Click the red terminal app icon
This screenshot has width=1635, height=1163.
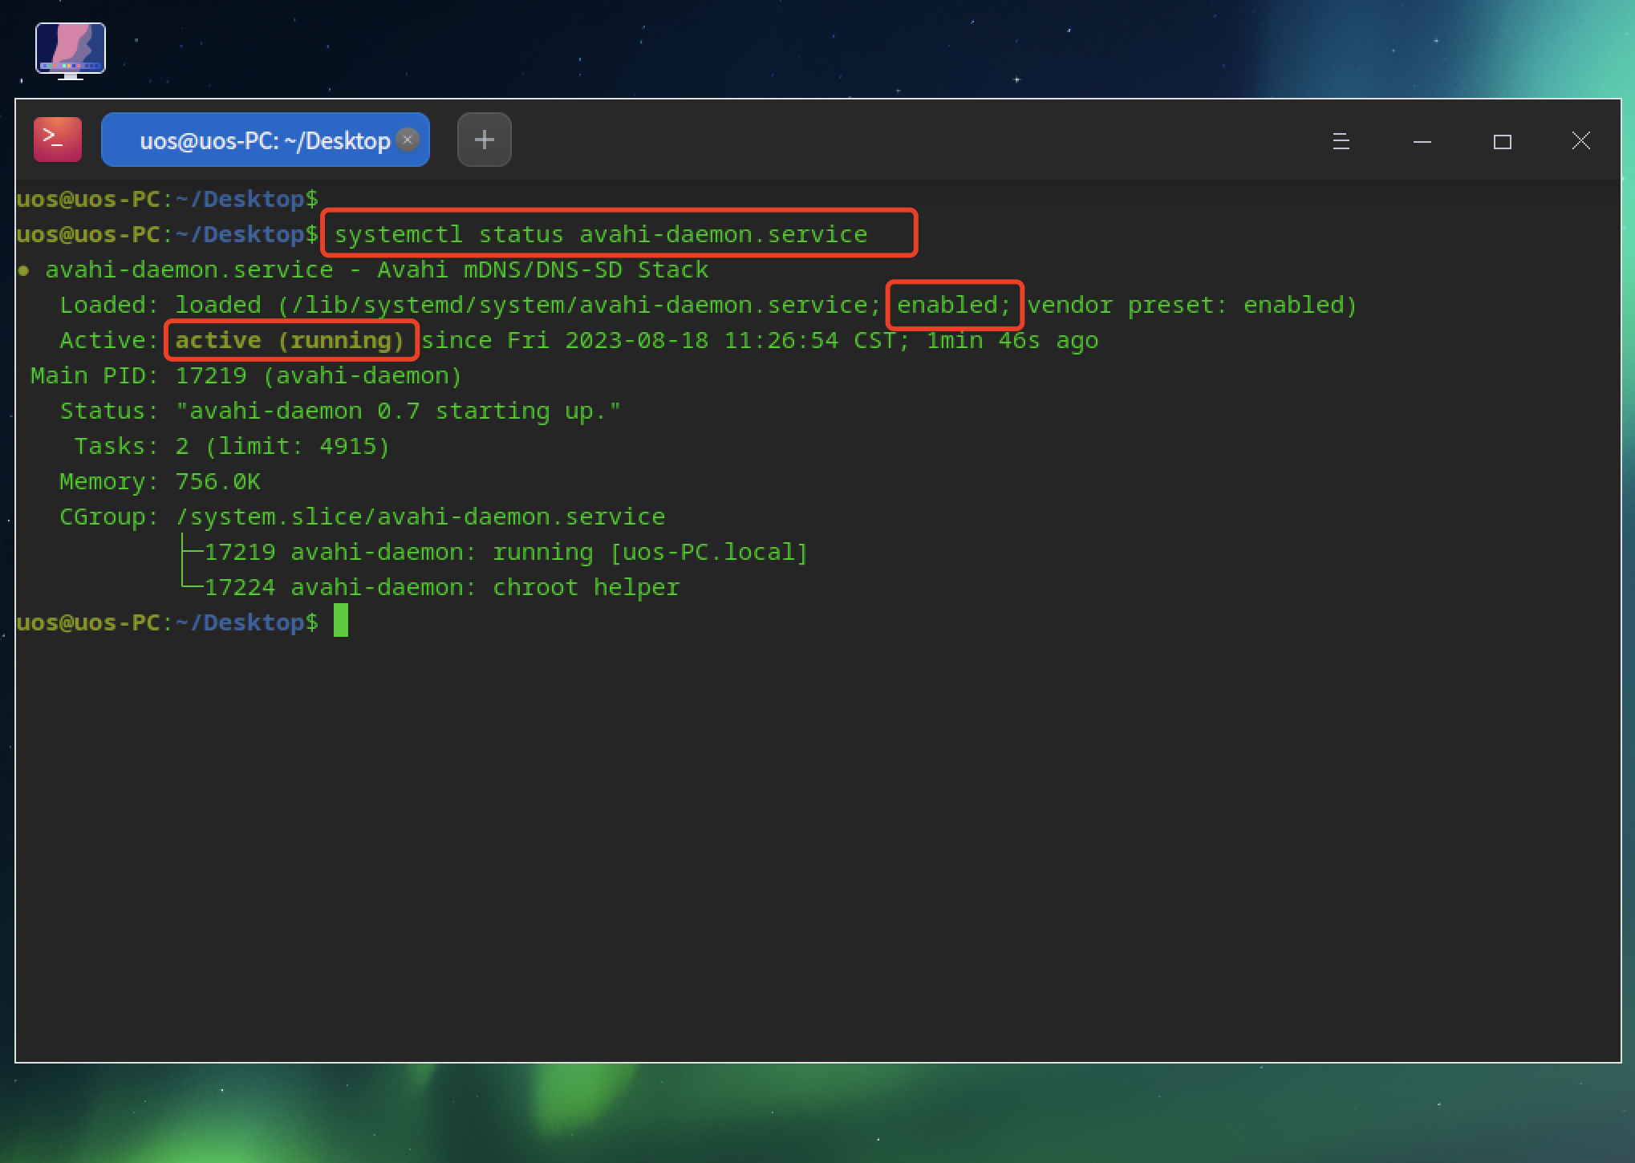pyautogui.click(x=57, y=140)
